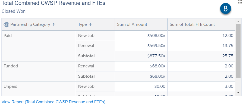
Task: Click the expand dashboard component icon
Action: click(240, 2)
